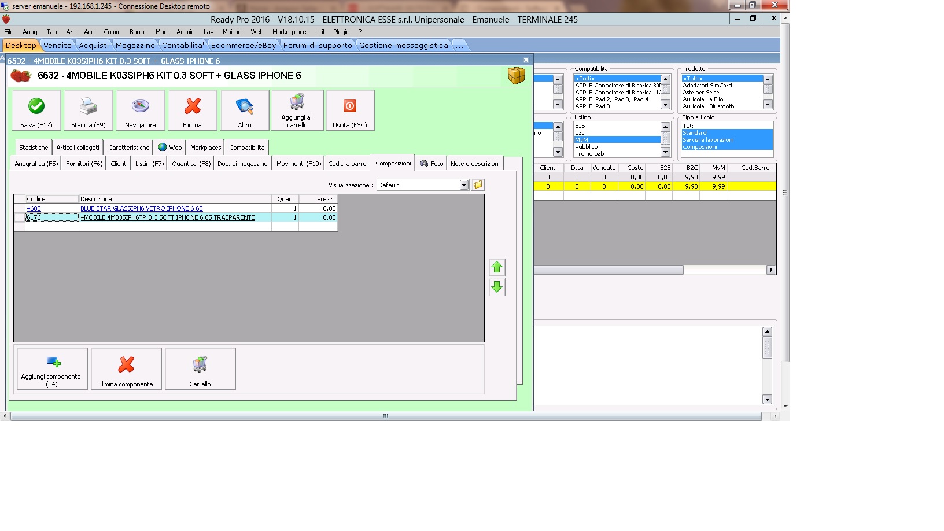
Task: Select Standard in Tipo articolo list
Action: coord(727,132)
